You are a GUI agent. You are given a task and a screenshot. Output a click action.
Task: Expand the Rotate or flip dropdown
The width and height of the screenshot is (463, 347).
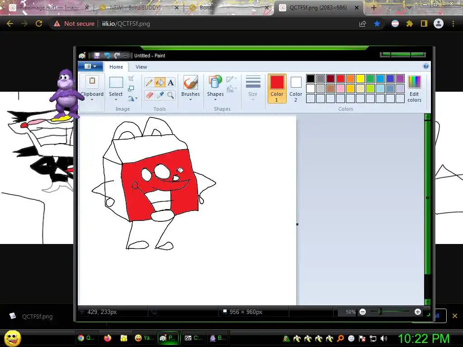click(x=132, y=98)
